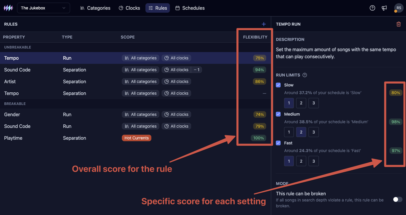Switch to the Schedules tab
The image size is (406, 215).
click(190, 8)
